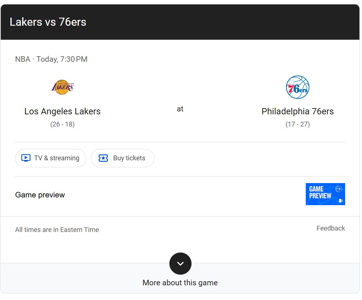This screenshot has width=362, height=300.
Task: Open the Philadelphia 76ers team name
Action: pos(297,111)
